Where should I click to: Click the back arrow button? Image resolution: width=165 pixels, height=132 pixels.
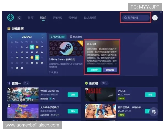point(19,18)
